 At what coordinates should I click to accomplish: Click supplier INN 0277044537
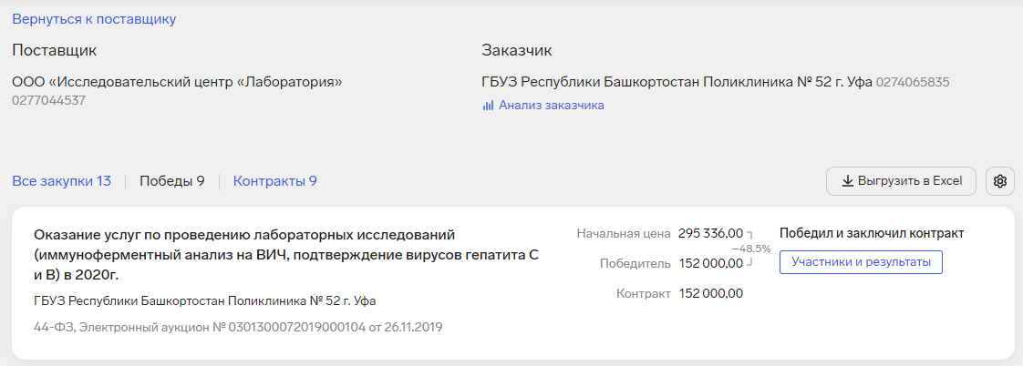(x=49, y=101)
